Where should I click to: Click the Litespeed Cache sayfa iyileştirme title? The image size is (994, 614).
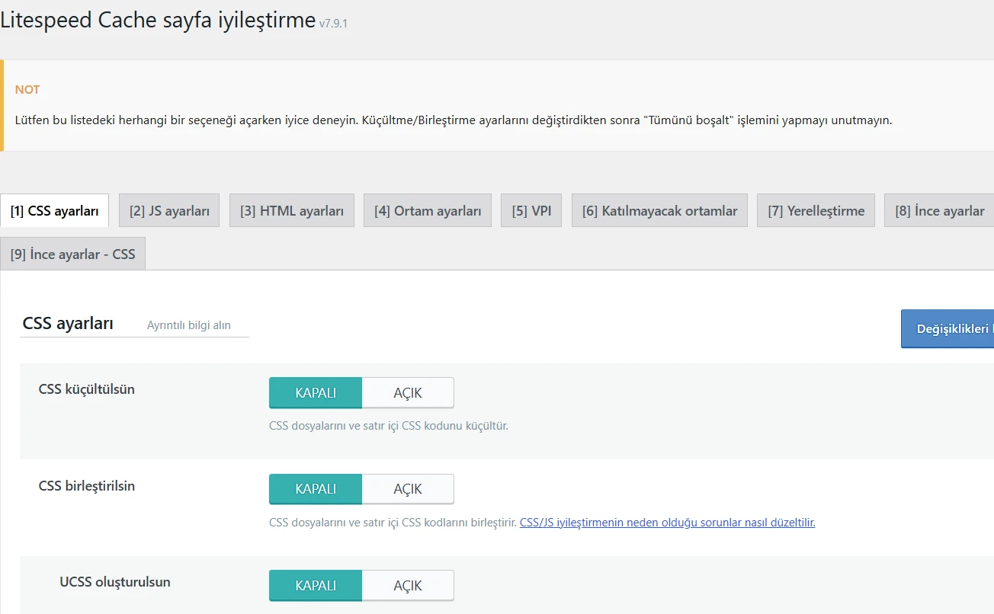point(158,21)
